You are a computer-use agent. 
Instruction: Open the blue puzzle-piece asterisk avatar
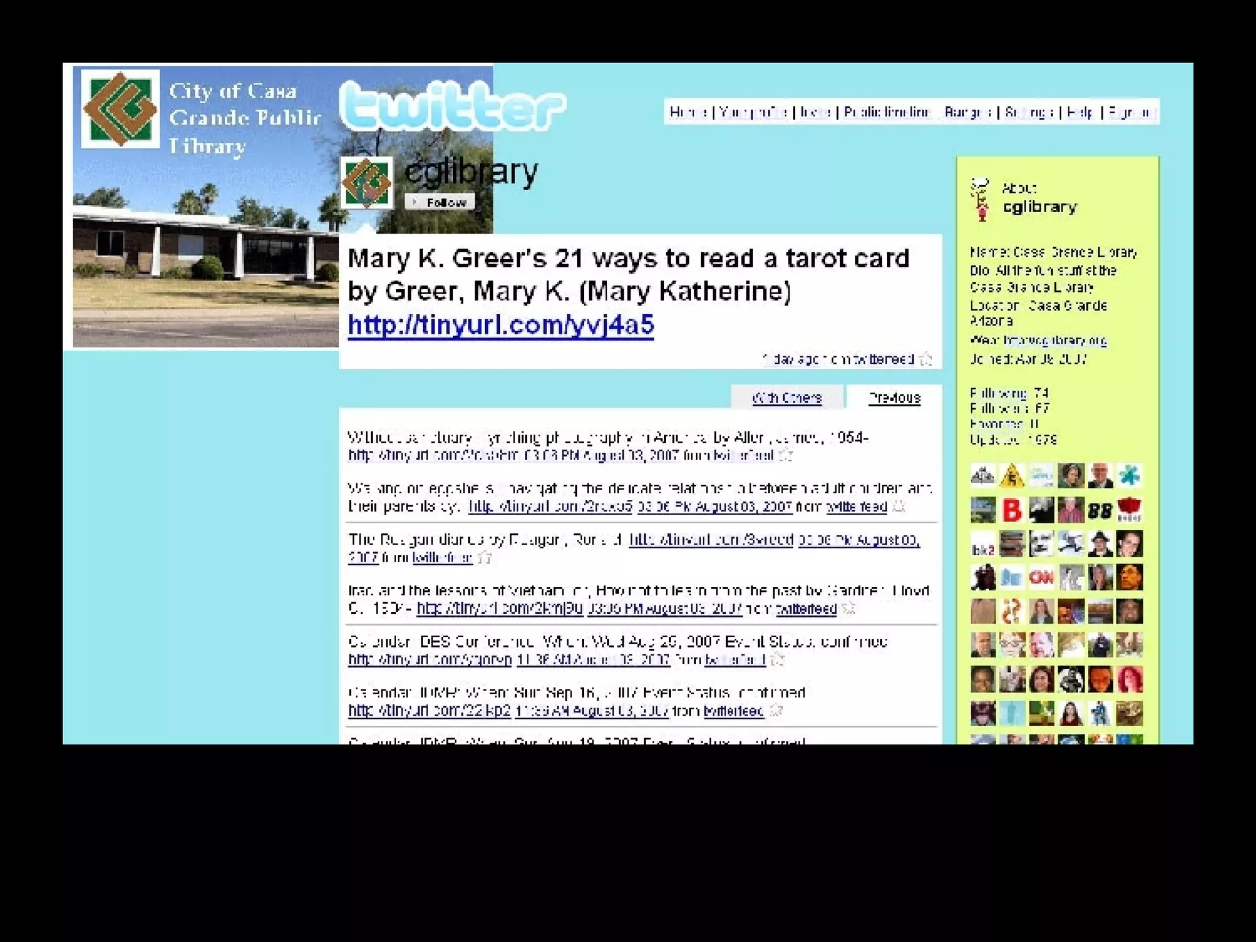(x=1129, y=475)
